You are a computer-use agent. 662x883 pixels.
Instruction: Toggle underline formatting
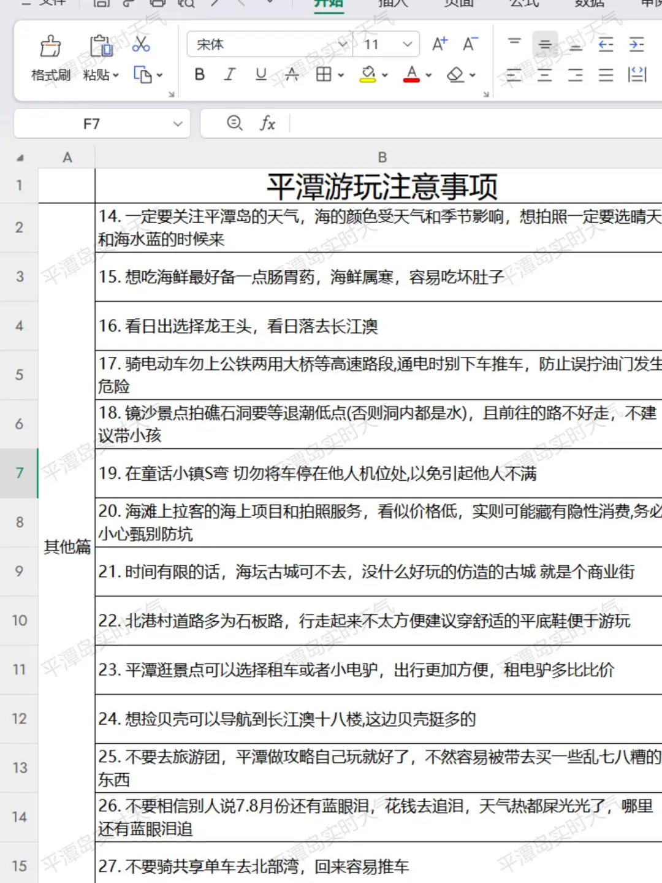[x=261, y=75]
